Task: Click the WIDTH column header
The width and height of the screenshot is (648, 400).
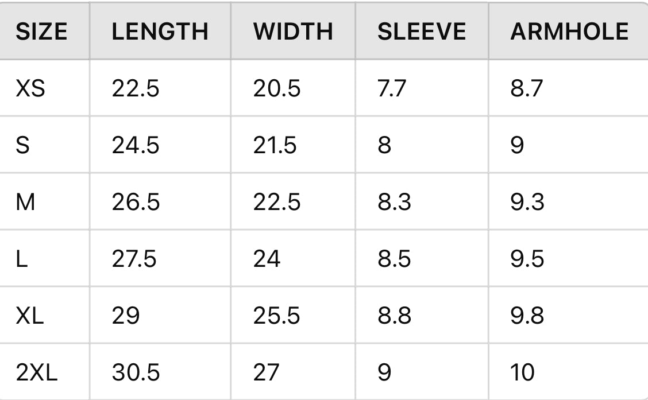Action: [x=293, y=32]
